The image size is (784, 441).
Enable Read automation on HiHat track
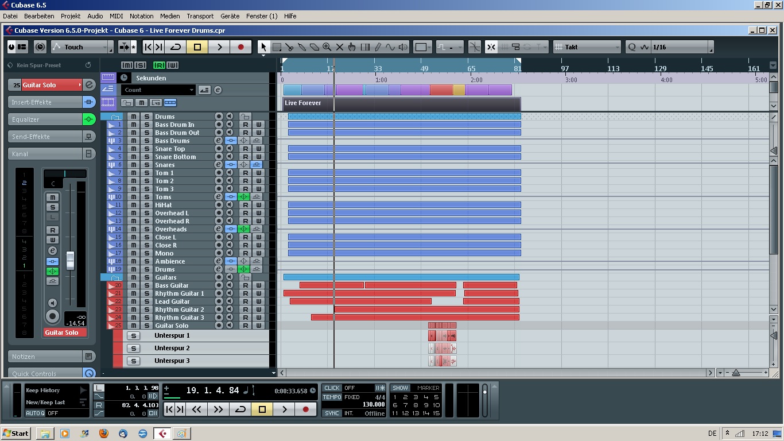245,205
